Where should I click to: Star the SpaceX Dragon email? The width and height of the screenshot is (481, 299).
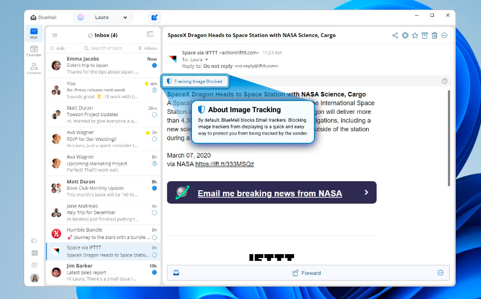click(415, 35)
